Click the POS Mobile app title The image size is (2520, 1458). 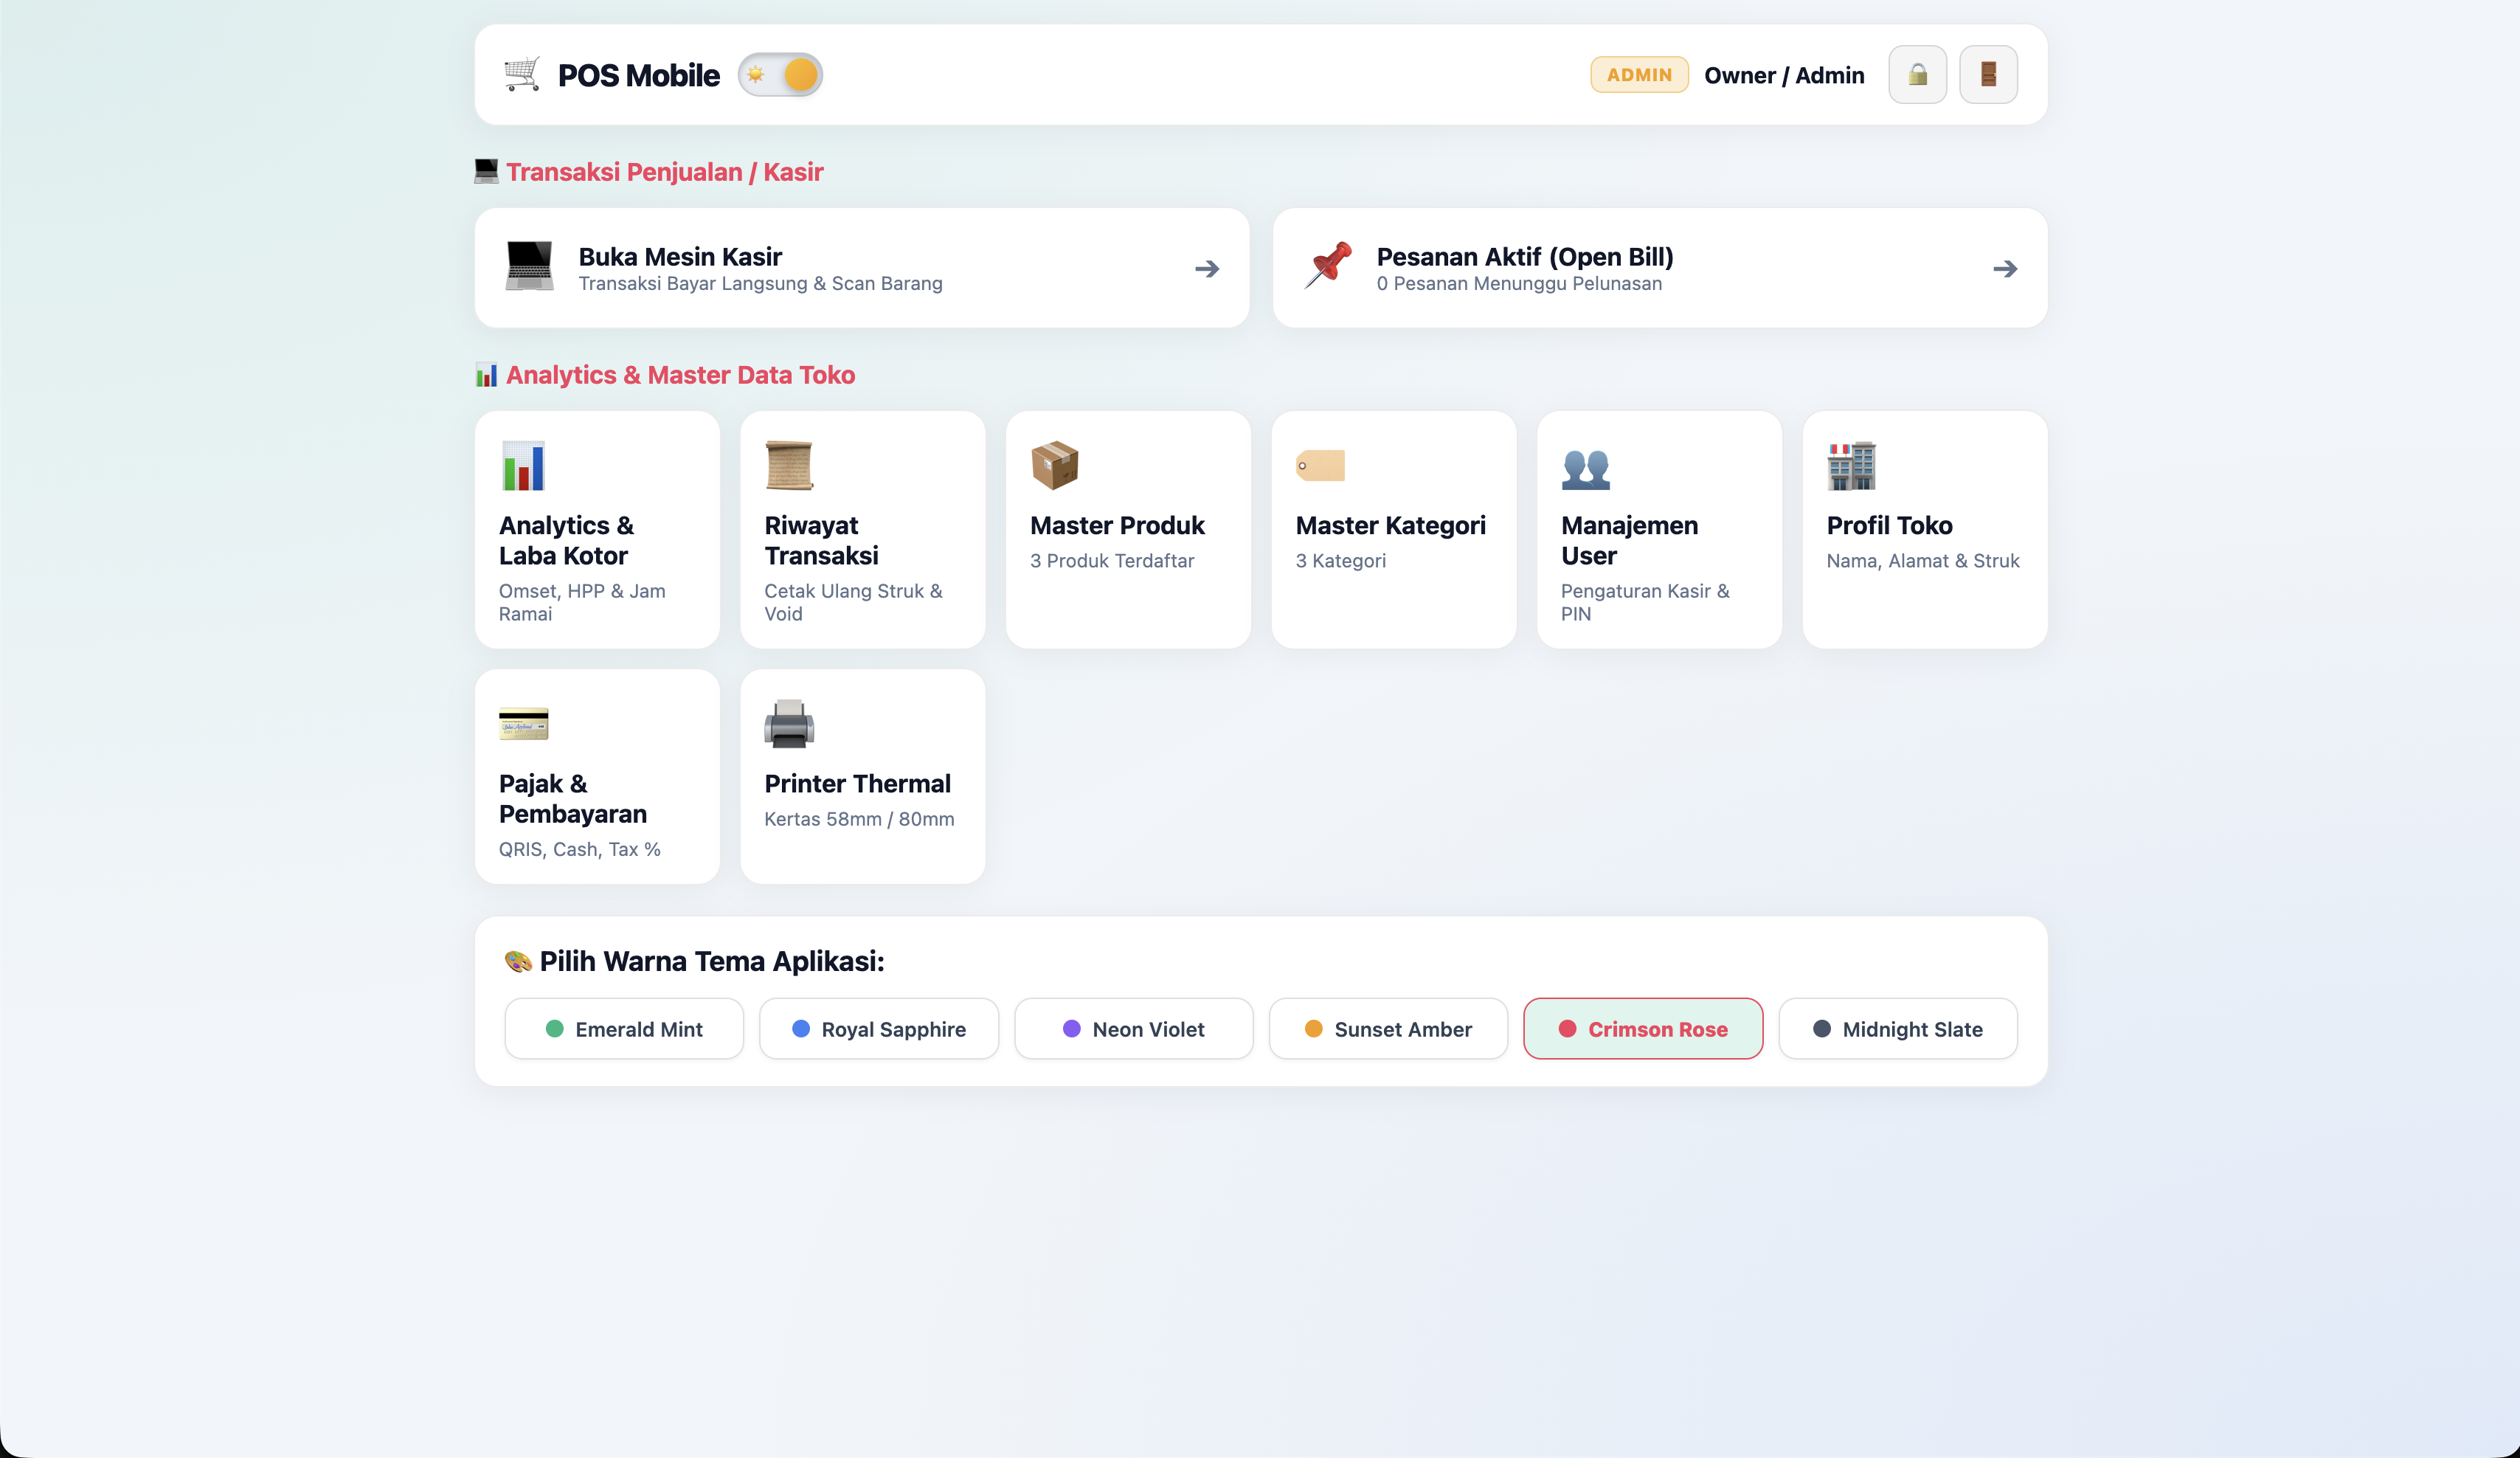coord(638,75)
